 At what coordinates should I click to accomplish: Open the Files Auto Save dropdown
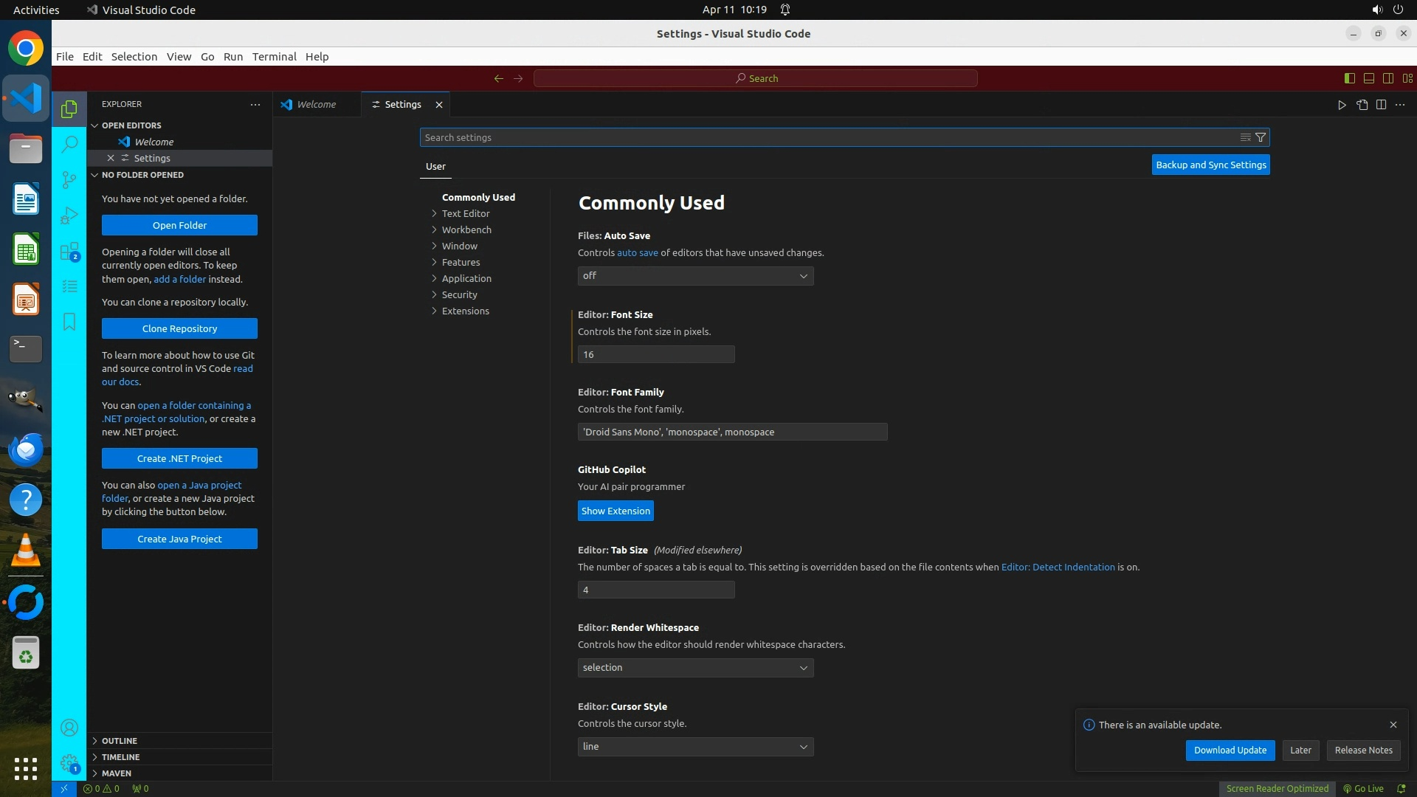pos(695,276)
